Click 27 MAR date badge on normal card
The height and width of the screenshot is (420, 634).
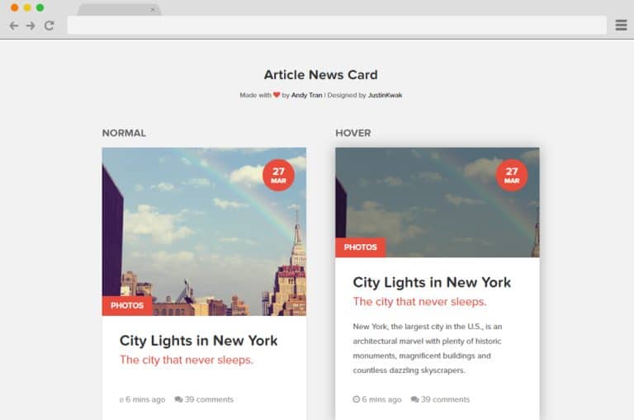coord(278,175)
